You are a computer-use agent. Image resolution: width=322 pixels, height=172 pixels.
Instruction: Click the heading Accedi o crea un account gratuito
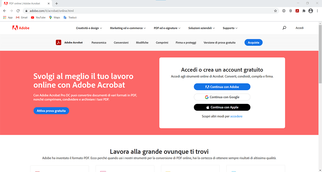tap(222, 70)
